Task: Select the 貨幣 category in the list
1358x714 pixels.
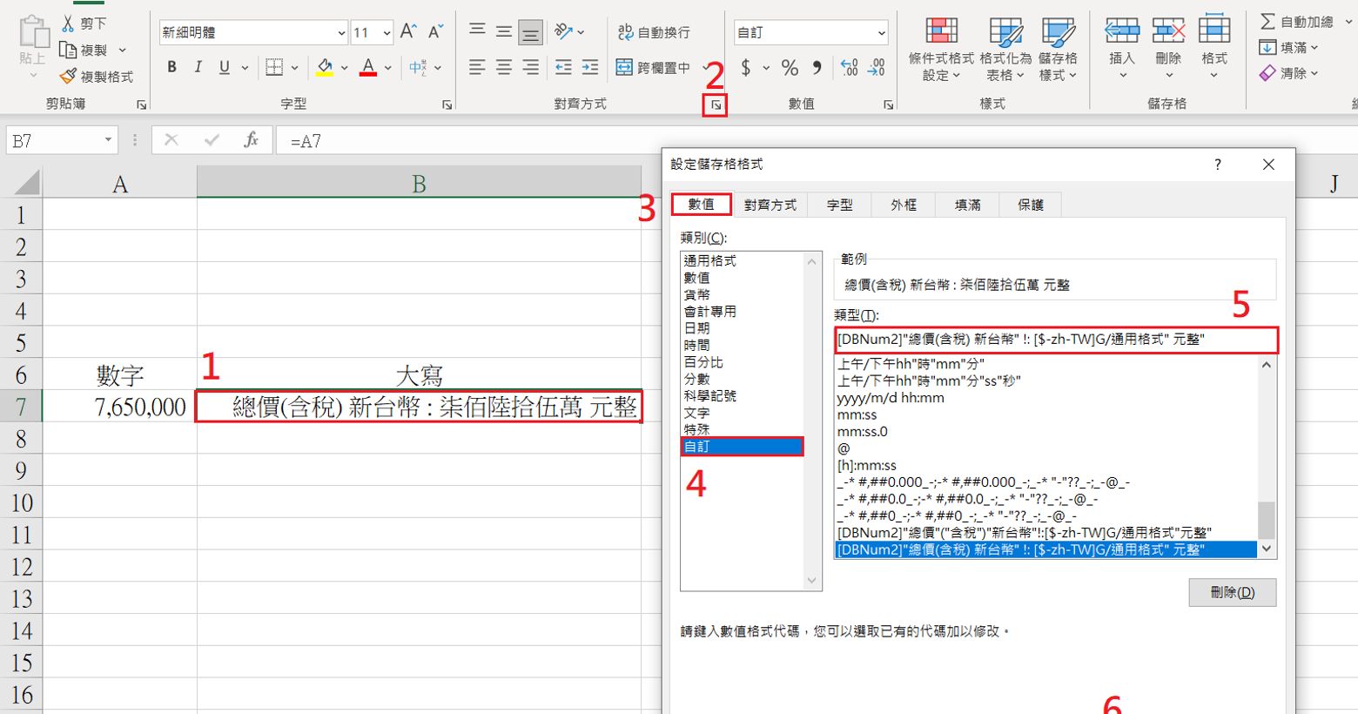Action: (696, 294)
